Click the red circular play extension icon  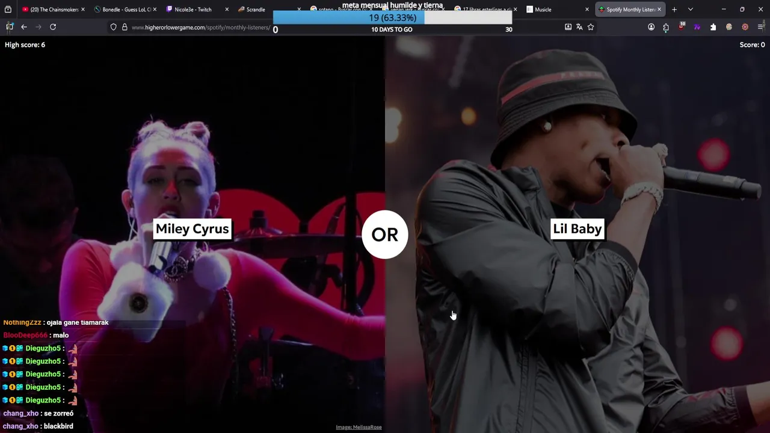click(745, 27)
